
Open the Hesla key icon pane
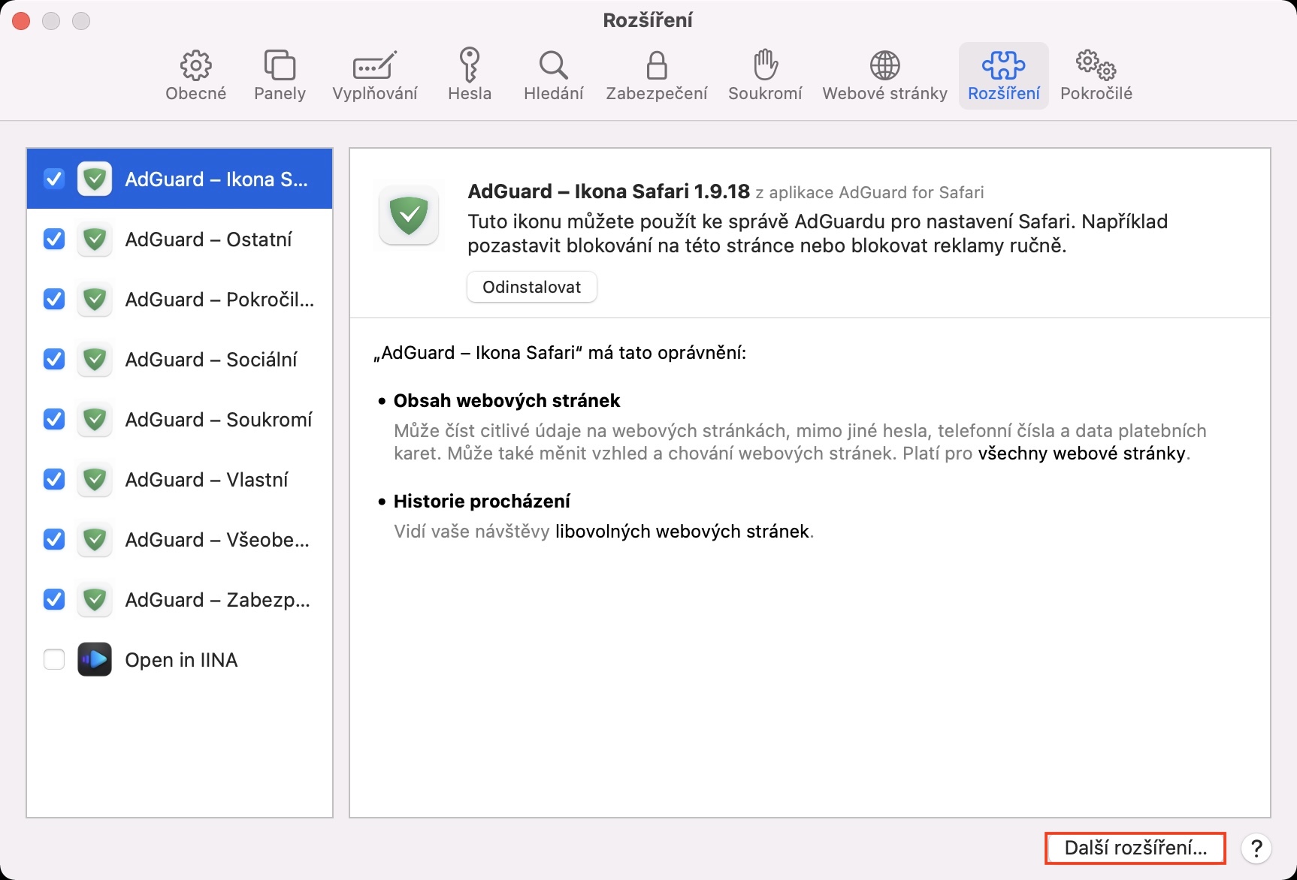[x=470, y=76]
